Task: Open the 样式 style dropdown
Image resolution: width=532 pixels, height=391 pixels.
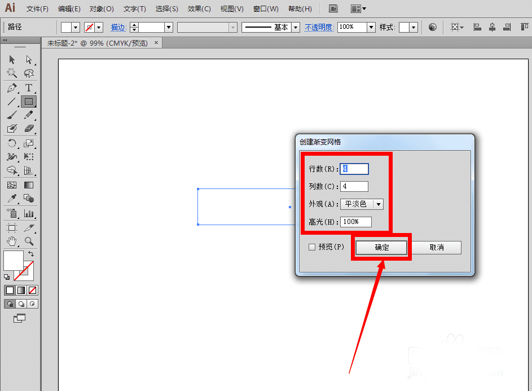Action: tap(413, 27)
